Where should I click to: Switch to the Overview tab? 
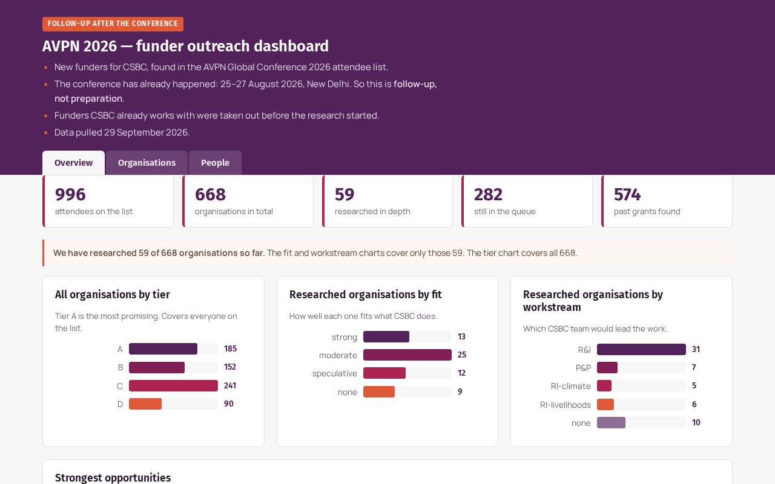pos(73,163)
